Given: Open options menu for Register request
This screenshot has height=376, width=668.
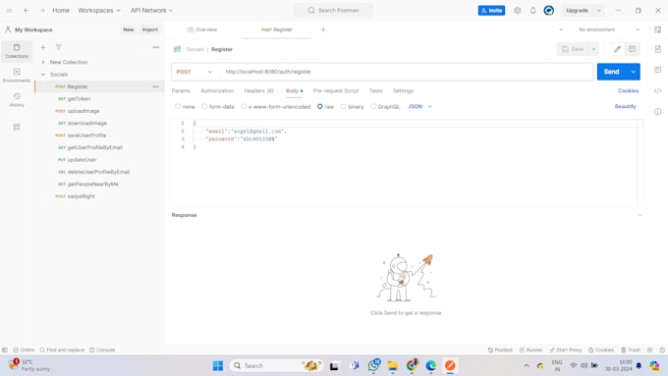Looking at the screenshot, I should pos(155,86).
